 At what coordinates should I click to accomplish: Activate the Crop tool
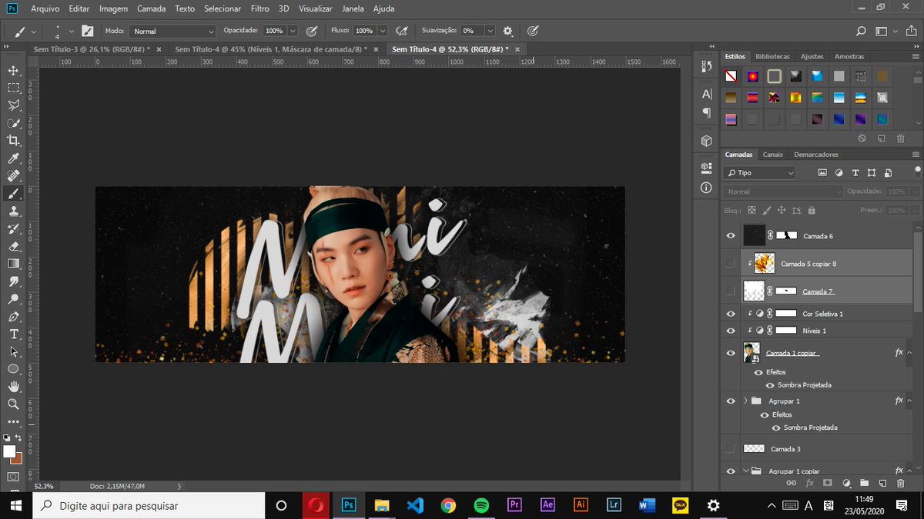12,140
